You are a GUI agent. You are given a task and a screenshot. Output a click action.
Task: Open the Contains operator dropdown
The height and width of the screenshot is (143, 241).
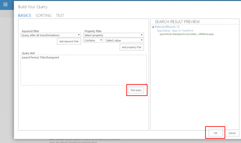pyautogui.click(x=93, y=40)
